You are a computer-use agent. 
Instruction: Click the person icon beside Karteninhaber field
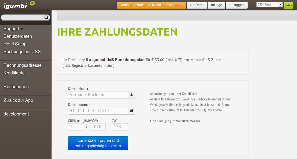(131, 95)
